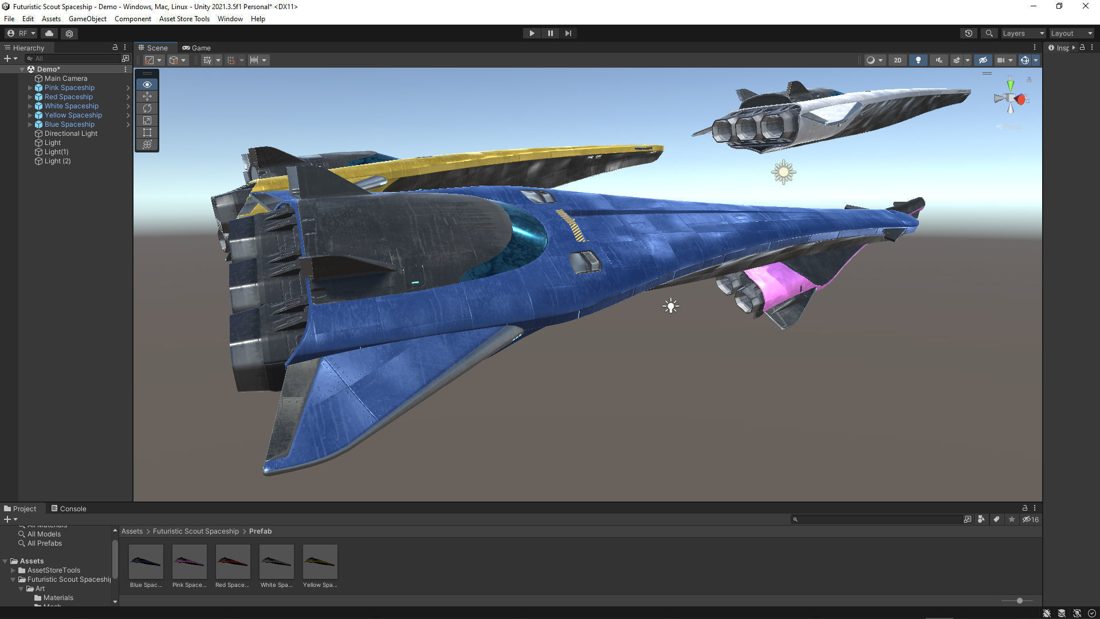Collapse the Demo scene in Hierarchy
The width and height of the screenshot is (1100, 619).
click(x=22, y=69)
